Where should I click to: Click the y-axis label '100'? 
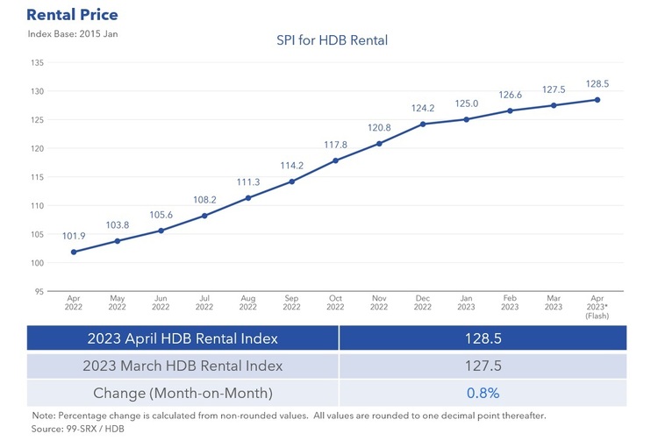(38, 263)
